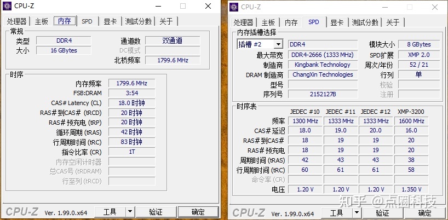The width and height of the screenshot is (448, 220).
Task: Click the XMP CAS# latency 16.0 cell
Action: point(411,130)
